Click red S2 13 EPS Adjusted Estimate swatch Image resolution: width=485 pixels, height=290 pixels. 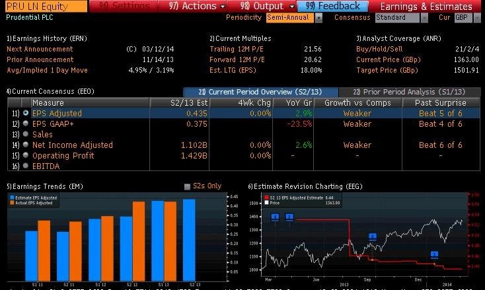pos(267,198)
